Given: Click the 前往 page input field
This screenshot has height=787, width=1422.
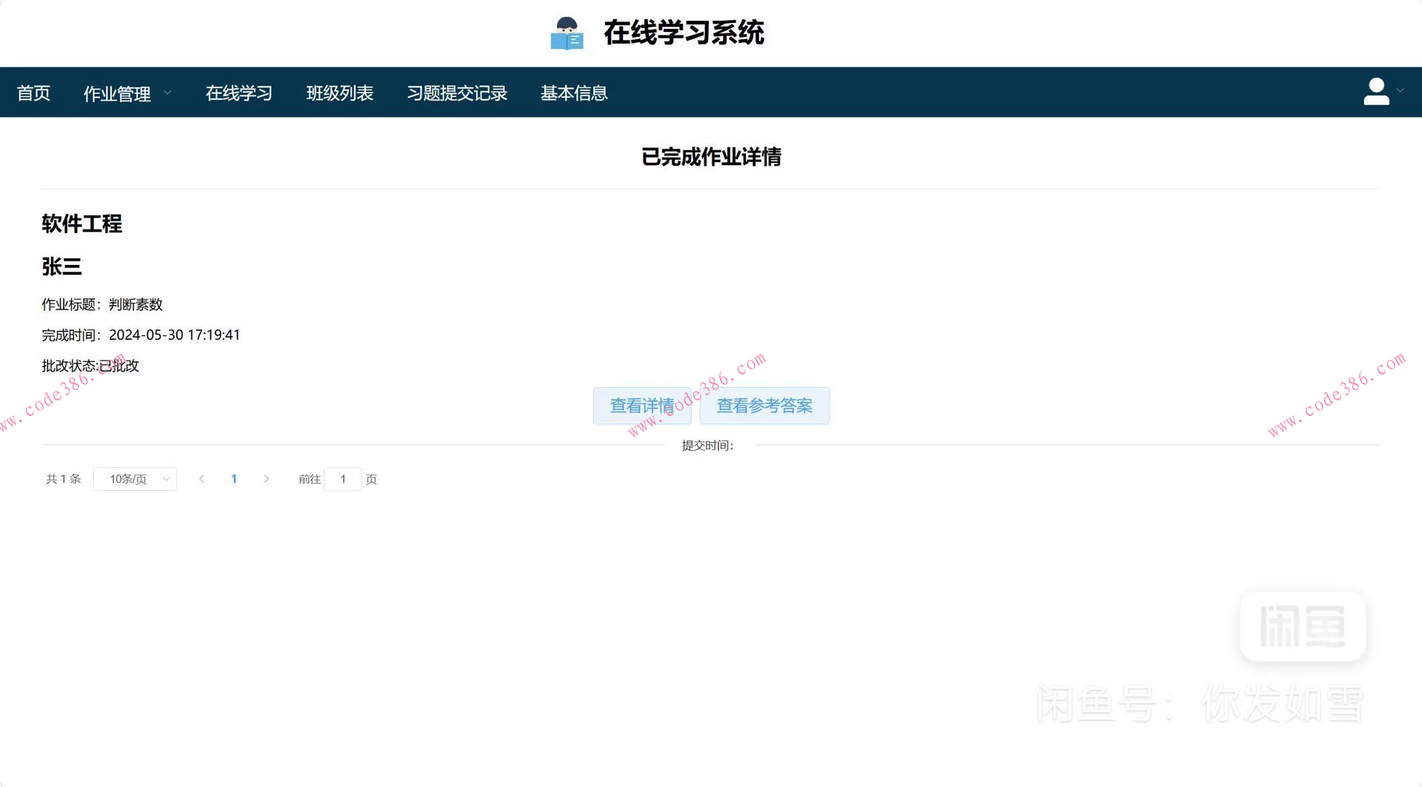Looking at the screenshot, I should [x=343, y=479].
